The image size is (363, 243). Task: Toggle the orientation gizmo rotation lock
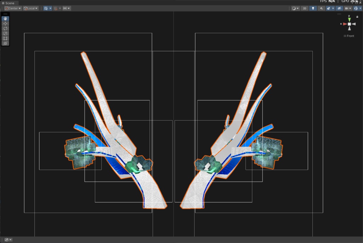point(357,17)
